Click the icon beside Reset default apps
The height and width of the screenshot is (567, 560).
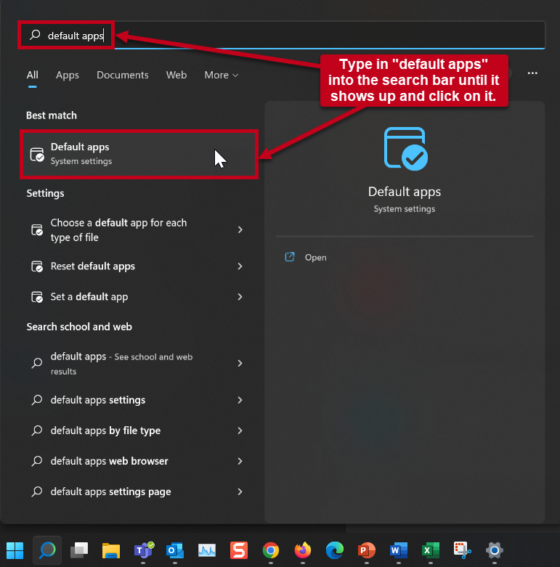coord(37,266)
